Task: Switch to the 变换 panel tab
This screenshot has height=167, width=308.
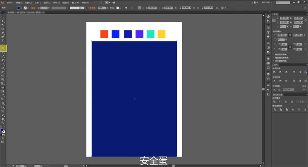Action: [276, 14]
